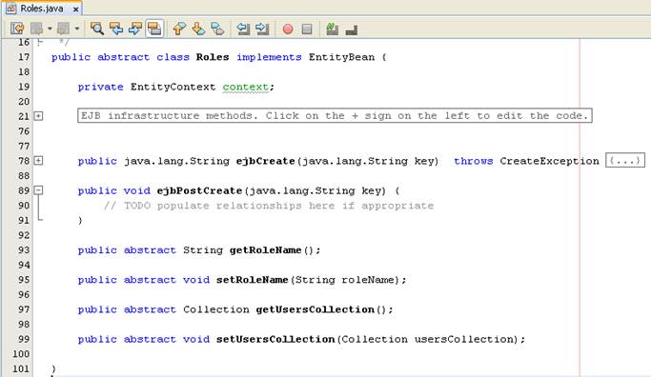The height and width of the screenshot is (377, 651).
Task: Jump to Next Bookmark
Action: (x=198, y=29)
